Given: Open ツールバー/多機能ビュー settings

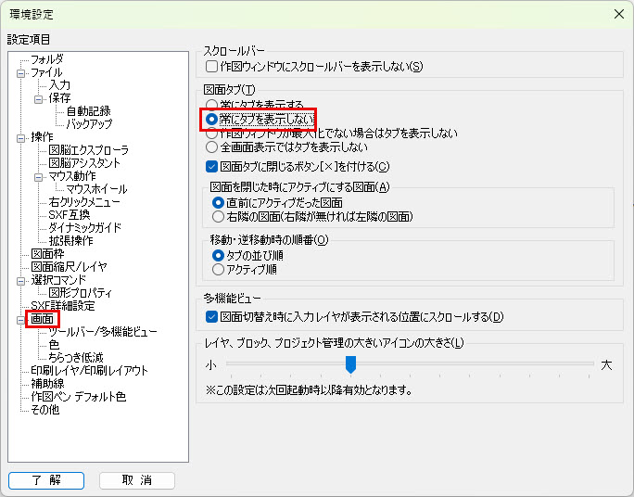Looking at the screenshot, I should tap(103, 331).
